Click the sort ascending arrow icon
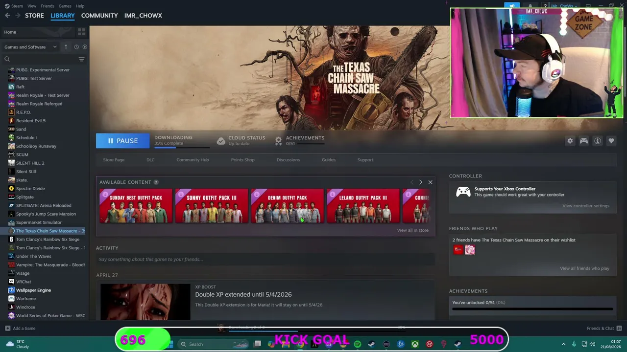 point(66,47)
